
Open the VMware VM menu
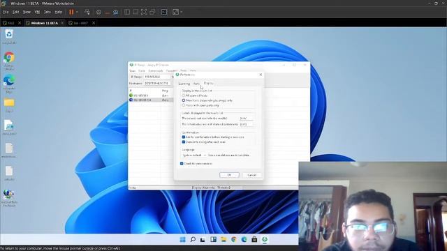[x=37, y=12]
